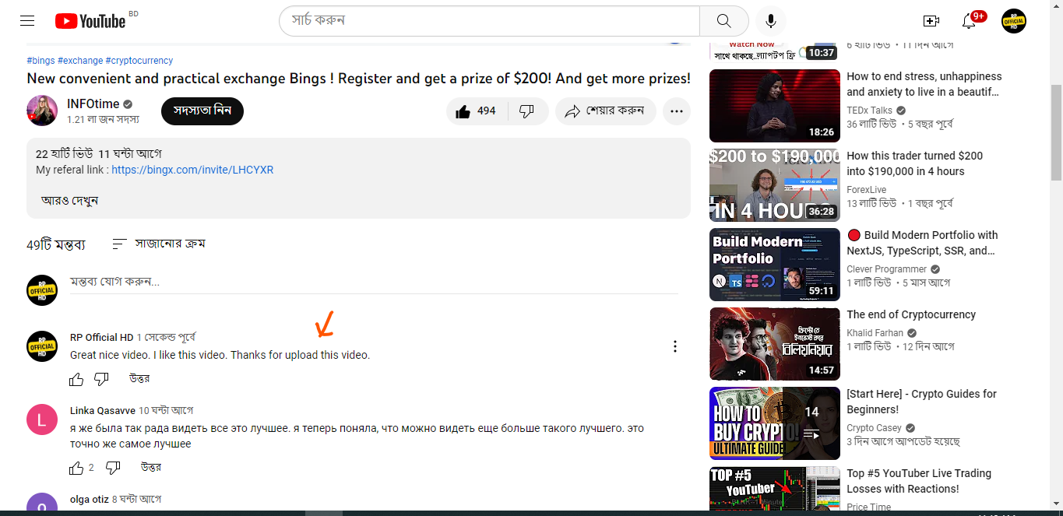Open 'Build Modern Portfolio' video thumbnail

775,265
